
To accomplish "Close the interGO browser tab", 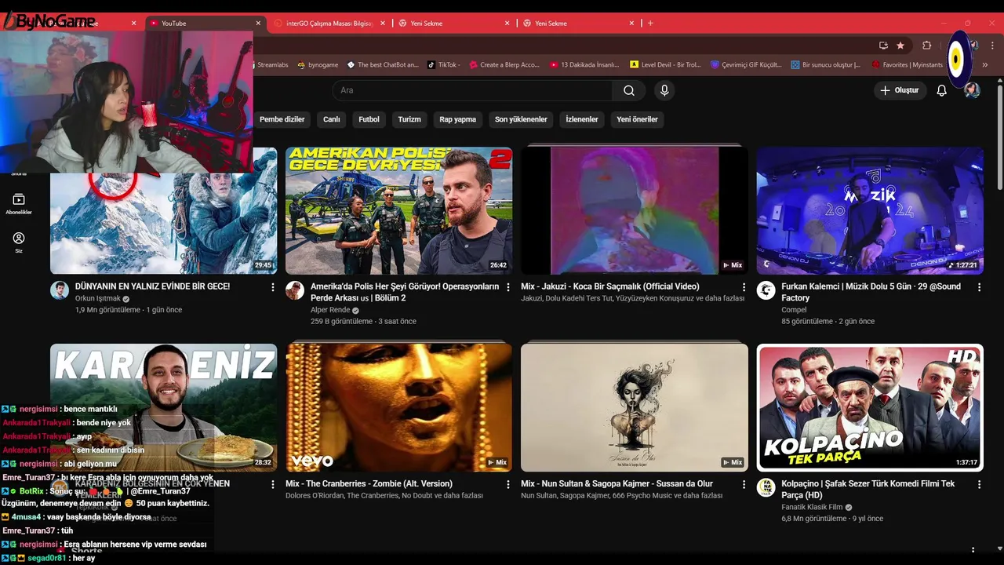I will (383, 23).
